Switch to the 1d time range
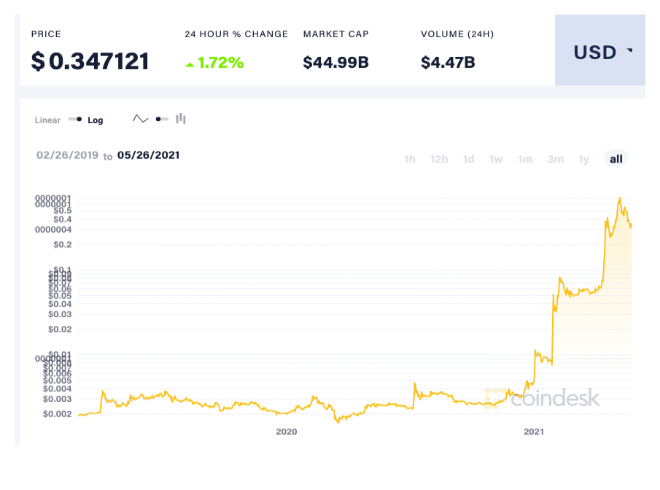Screen dimensions: 660x490 click(469, 159)
